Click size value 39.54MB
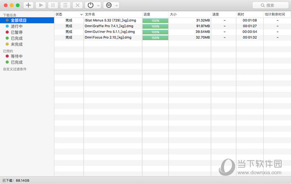 pos(203,32)
